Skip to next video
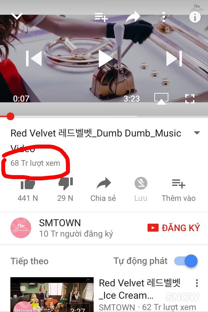Image resolution: width=208 pixels, height=312 pixels. 174,58
